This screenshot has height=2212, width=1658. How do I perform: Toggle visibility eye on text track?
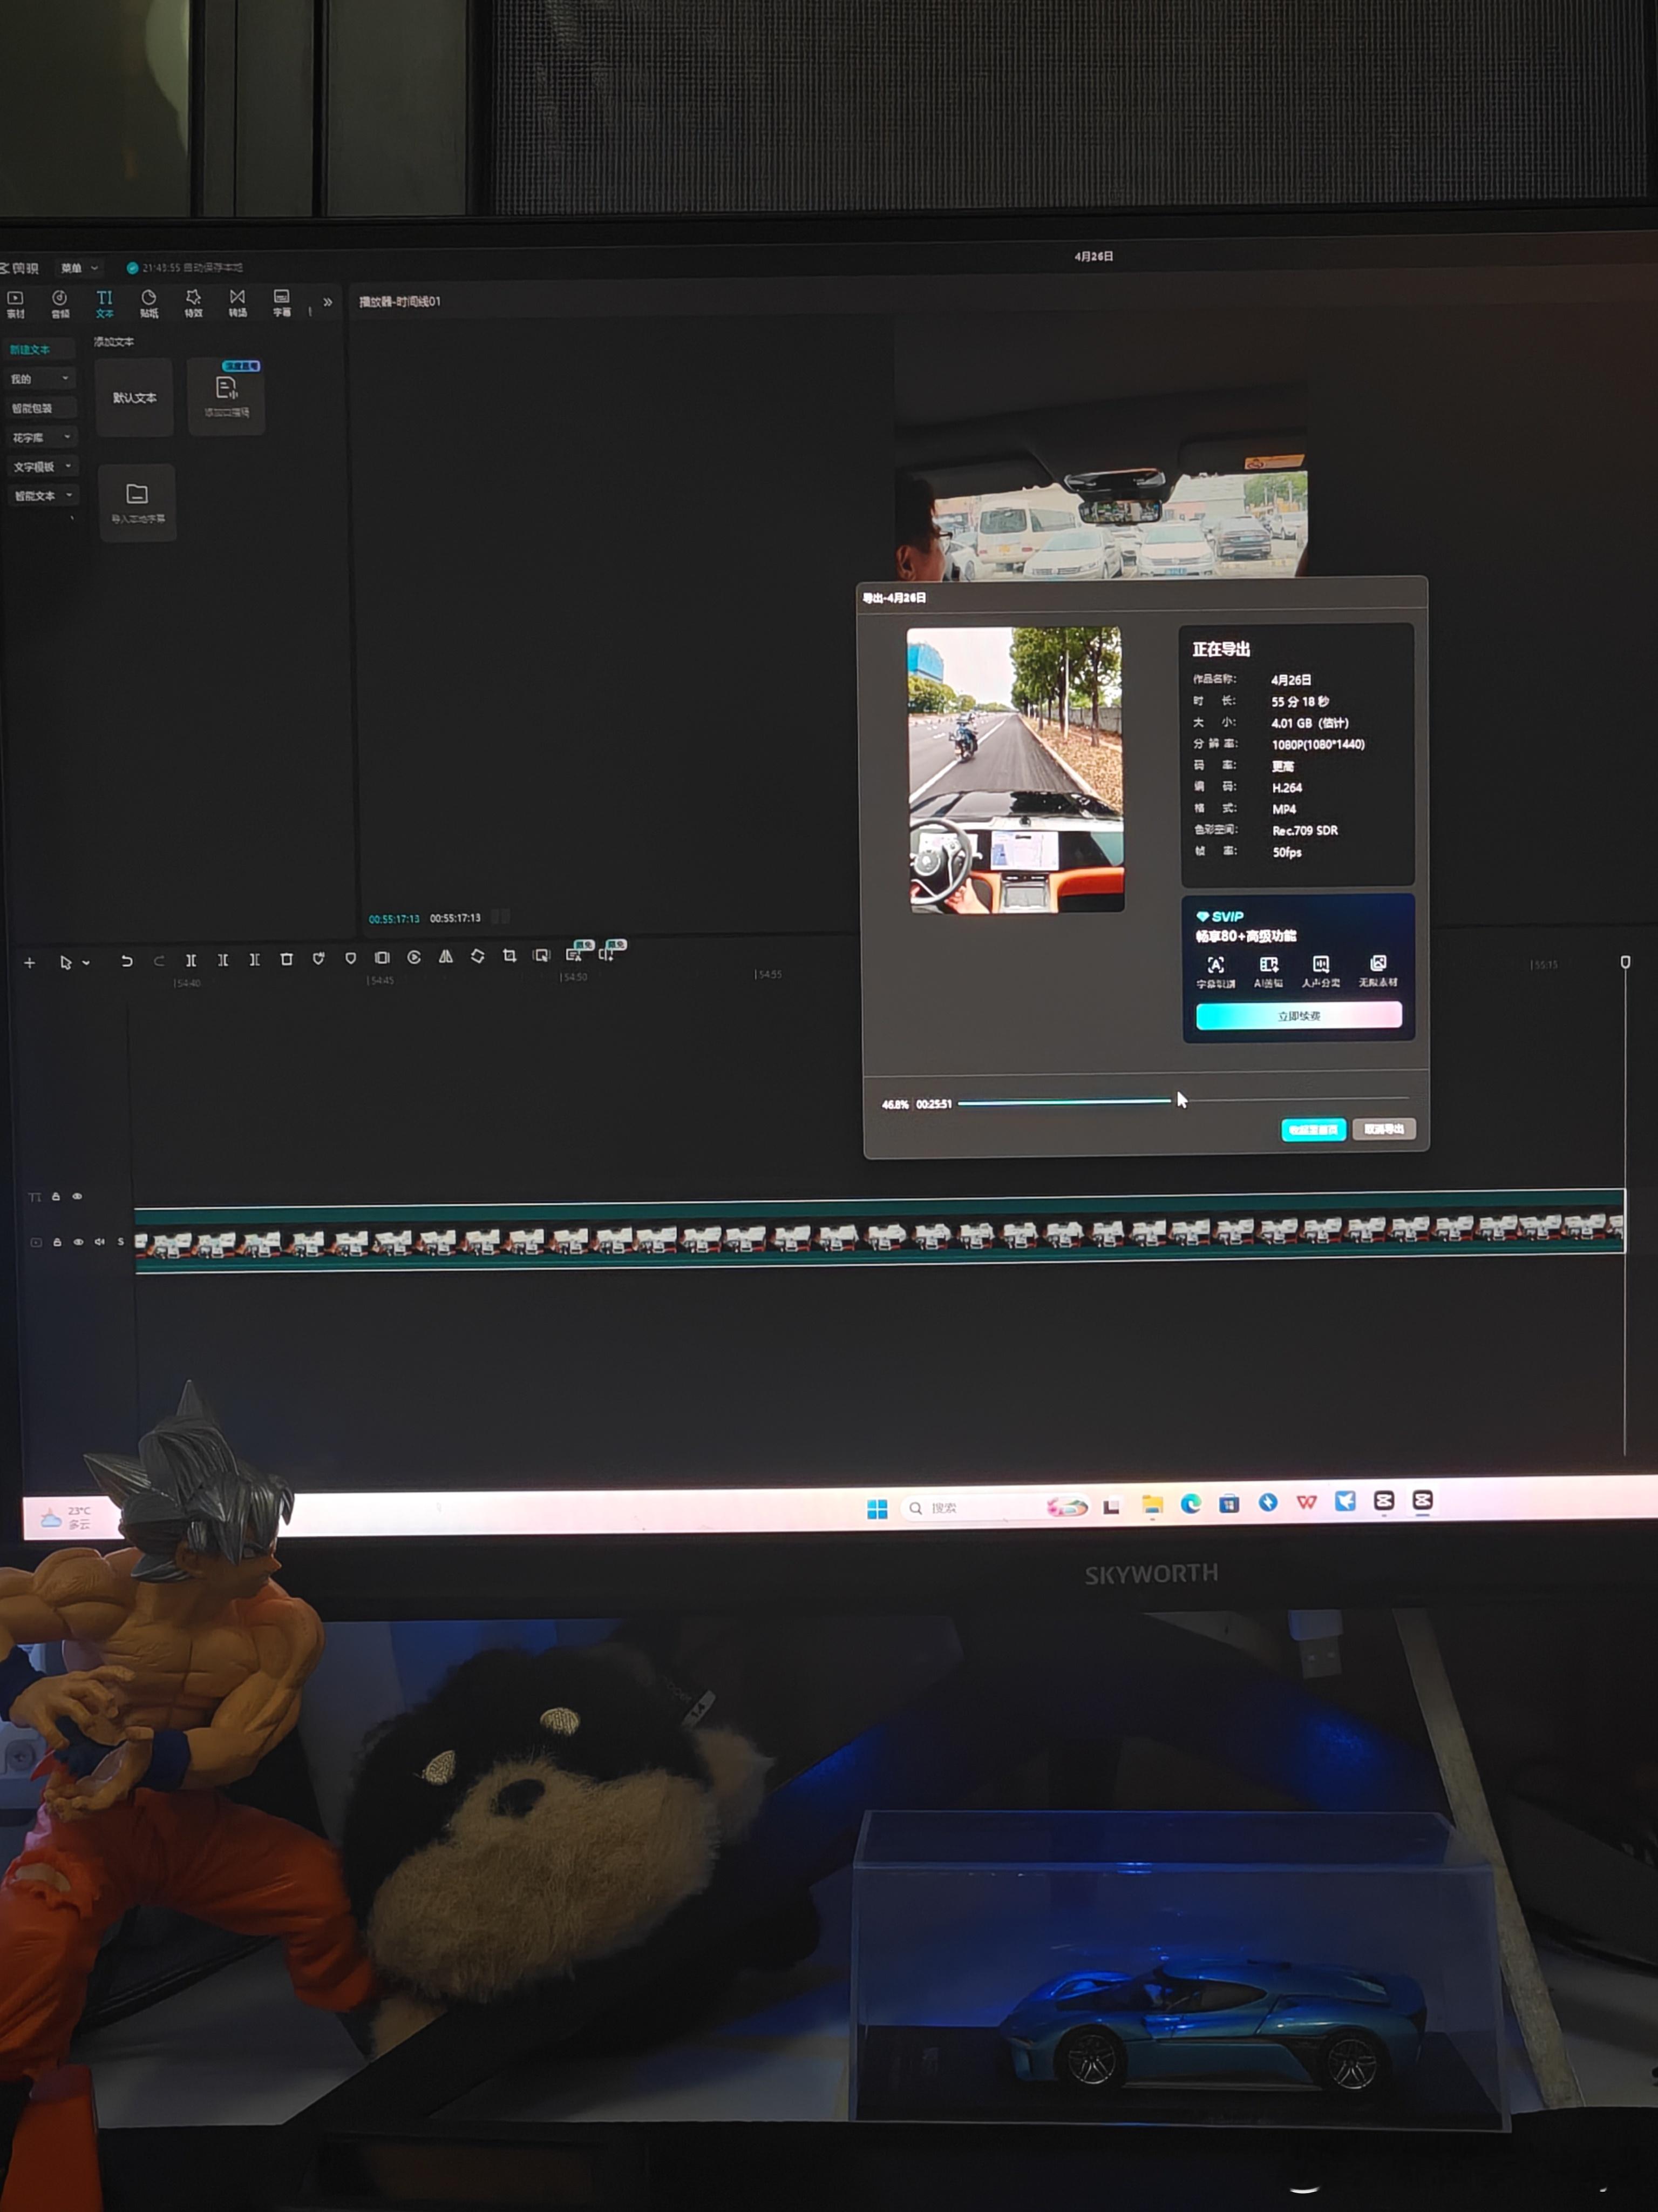[x=77, y=1196]
